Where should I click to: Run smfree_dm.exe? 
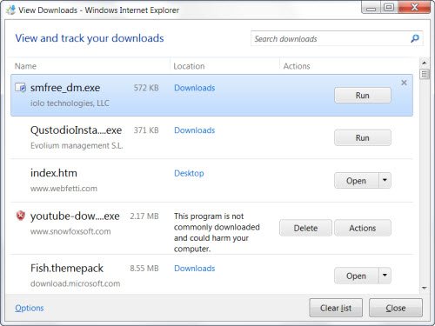point(363,96)
